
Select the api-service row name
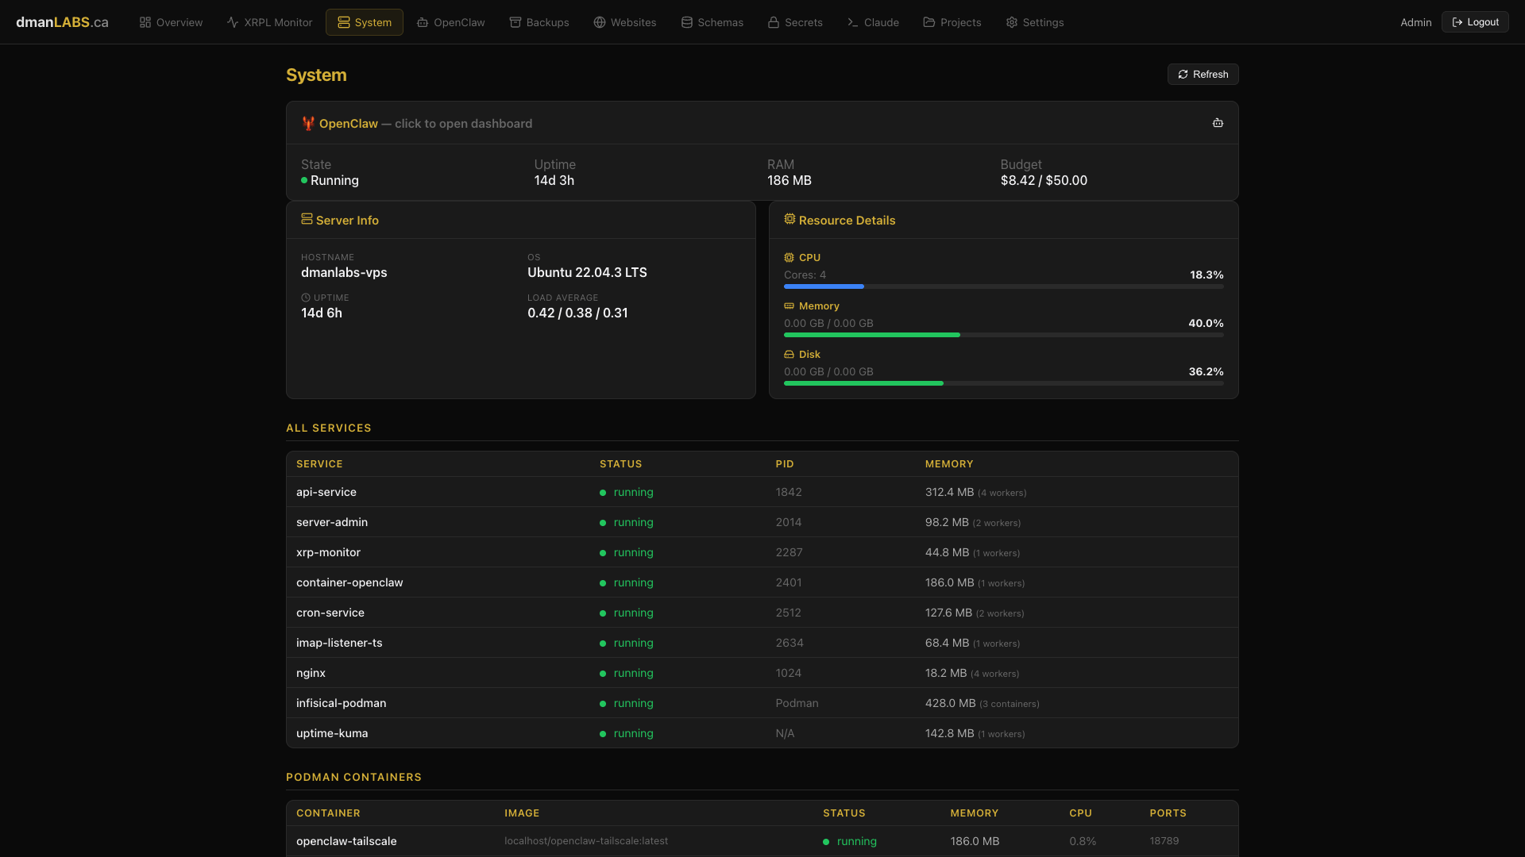coord(326,492)
